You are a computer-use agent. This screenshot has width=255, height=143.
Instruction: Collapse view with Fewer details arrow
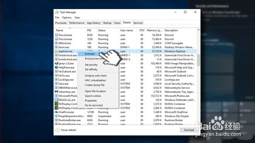(x=57, y=130)
